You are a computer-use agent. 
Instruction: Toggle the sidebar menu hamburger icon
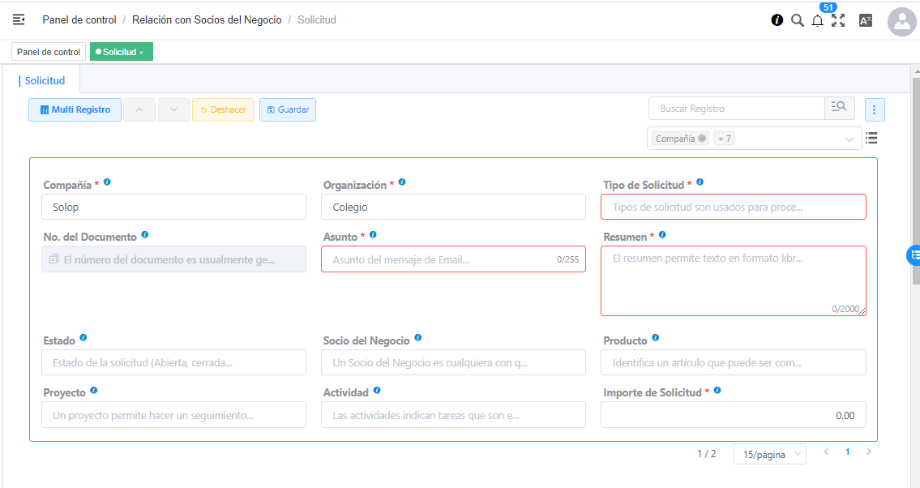[x=19, y=19]
